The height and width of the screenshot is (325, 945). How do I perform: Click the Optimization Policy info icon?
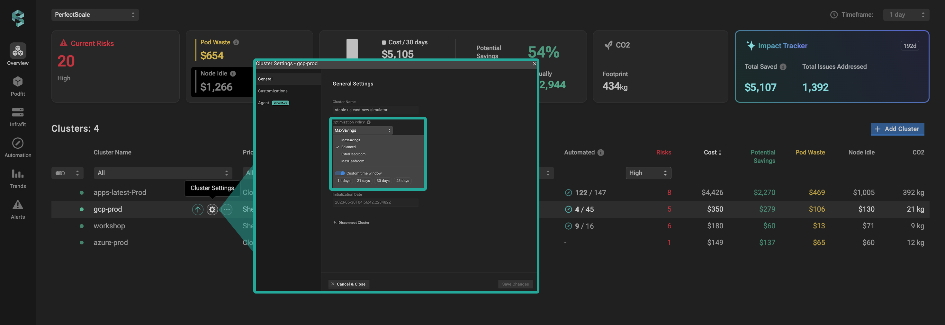pyautogui.click(x=368, y=122)
